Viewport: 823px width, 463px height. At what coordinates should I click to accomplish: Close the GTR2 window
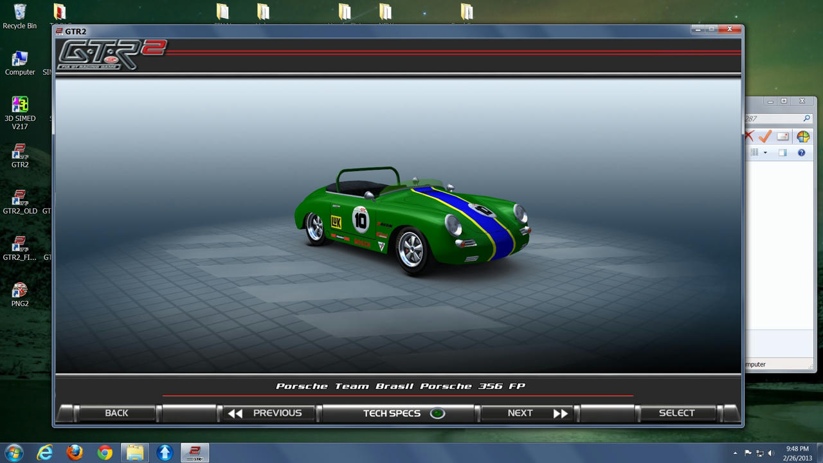pyautogui.click(x=729, y=30)
